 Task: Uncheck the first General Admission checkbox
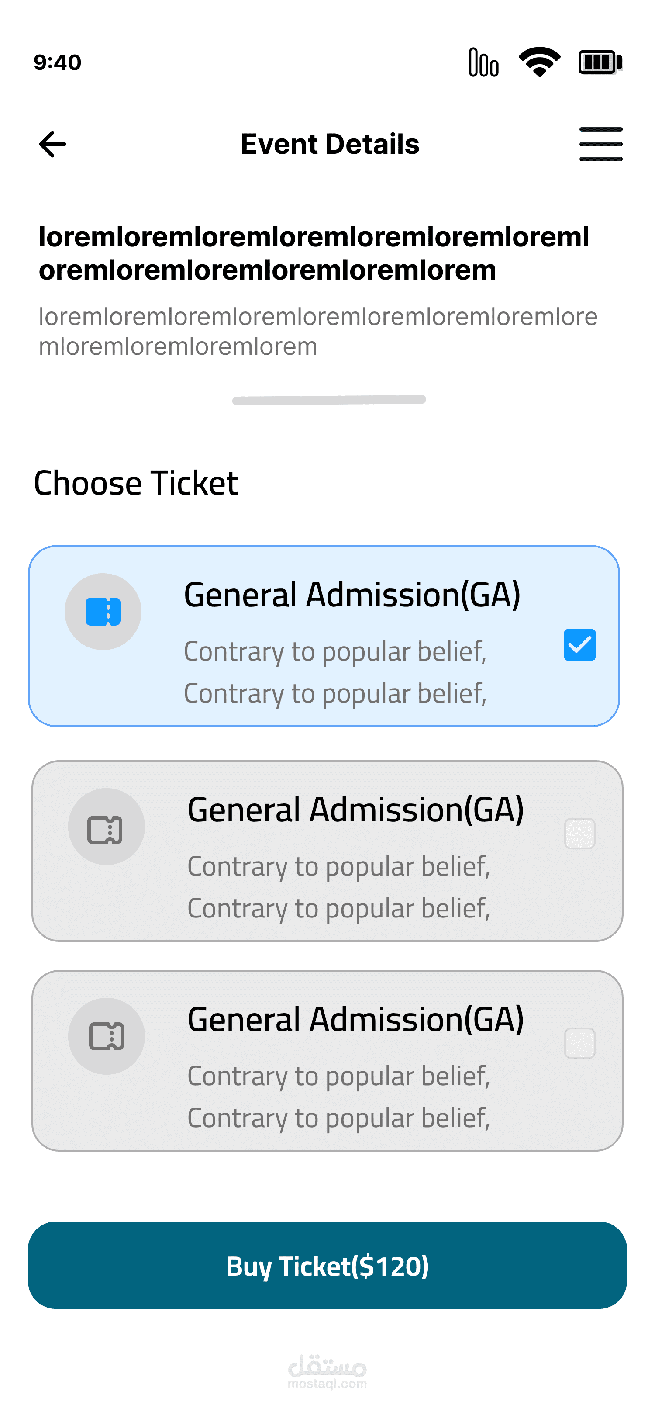(x=579, y=644)
